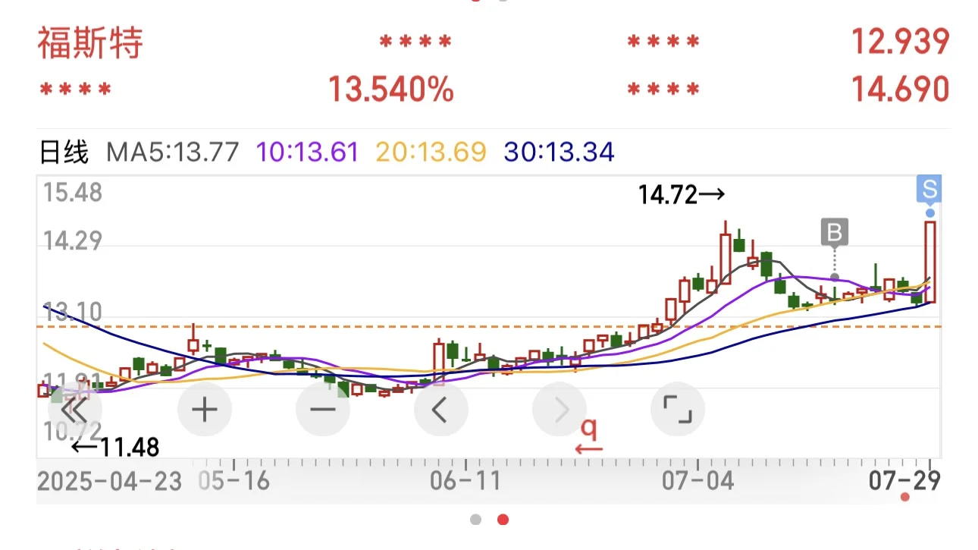Move chart back with left chevron button
The image size is (978, 550).
coord(441,410)
